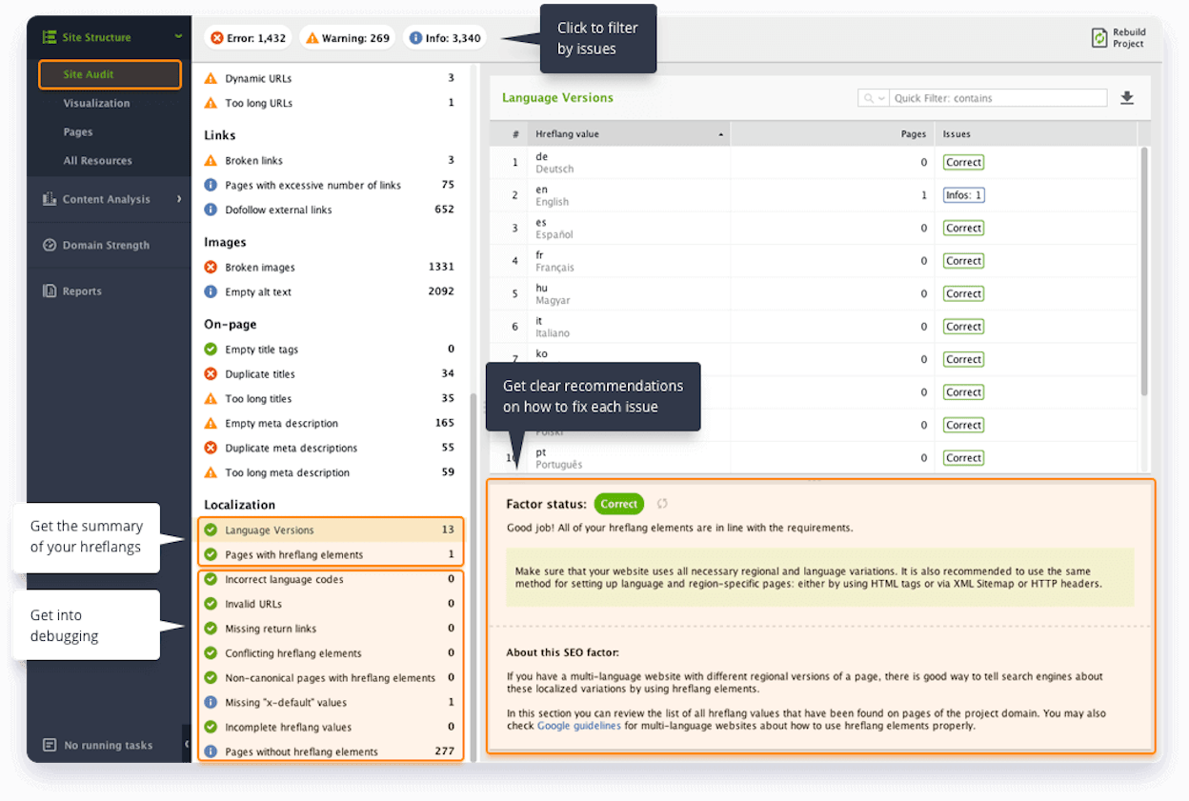This screenshot has height=801, width=1189.
Task: Open the quick filter search dropdown
Action: tap(874, 98)
